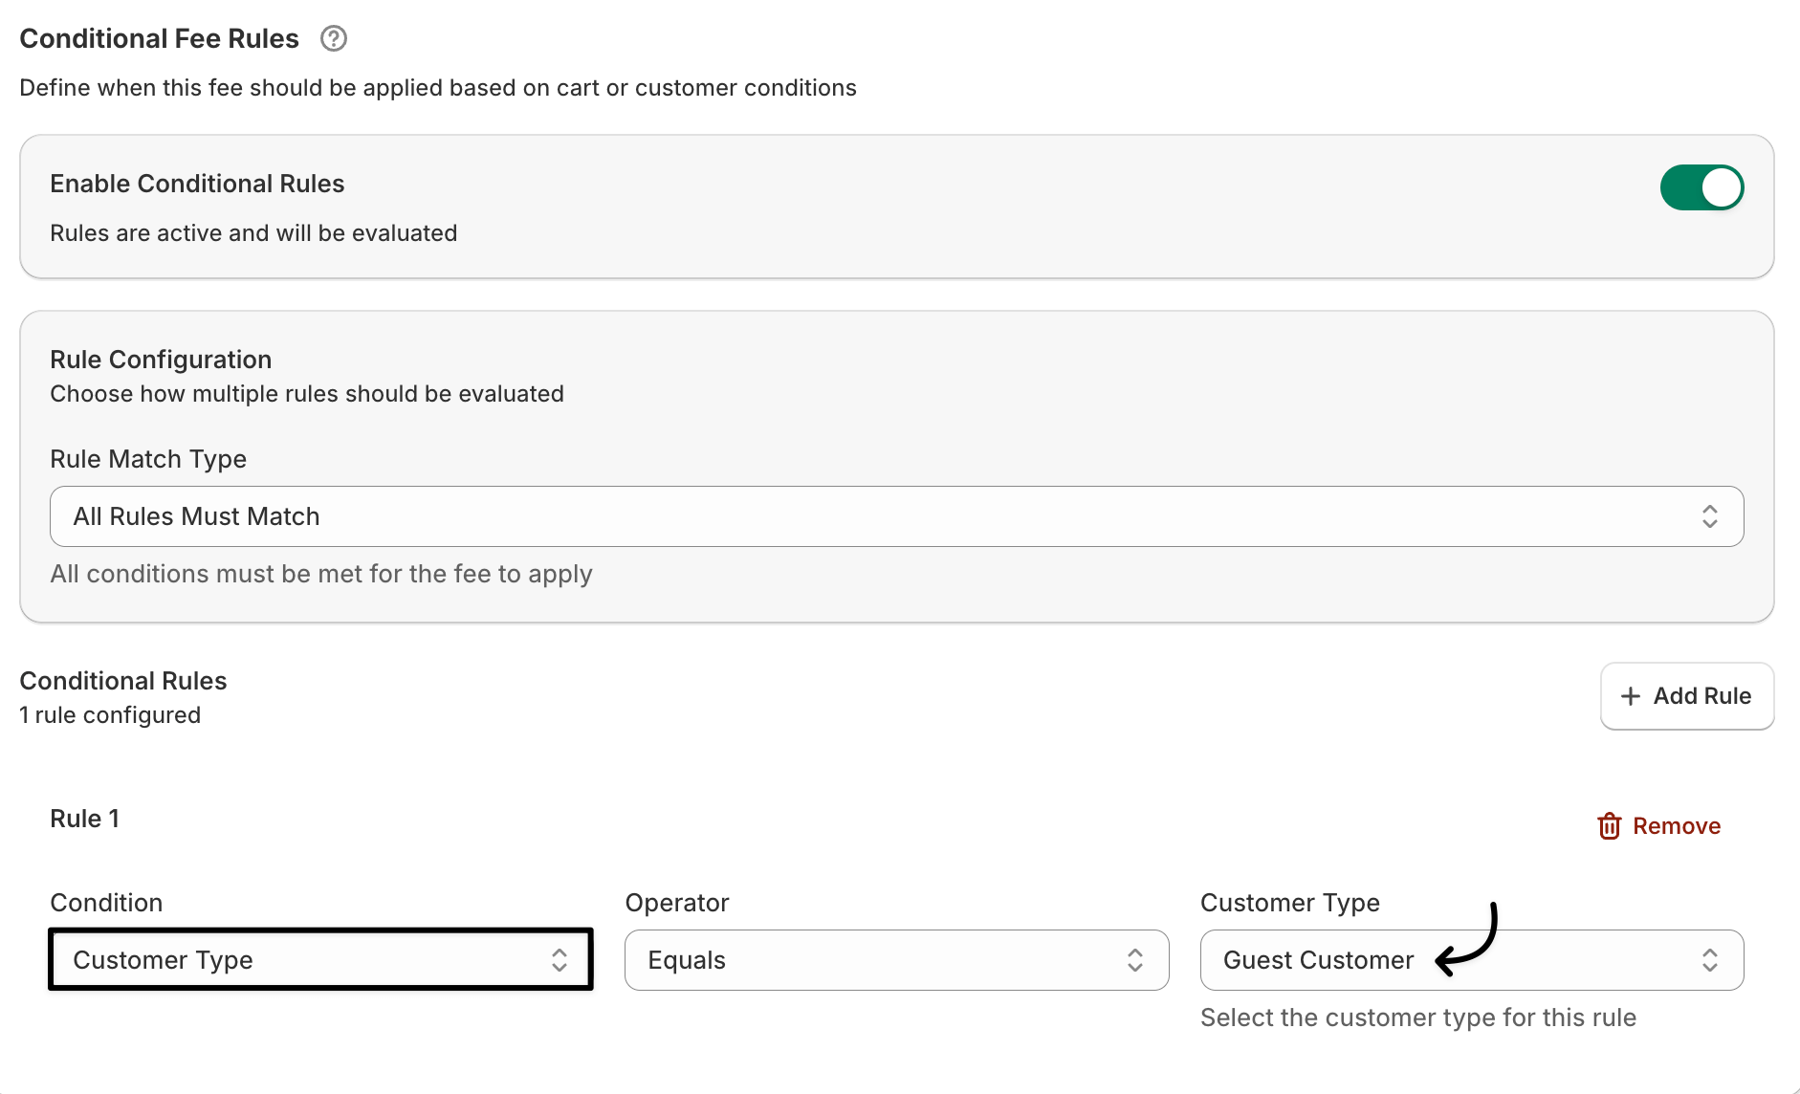Click the '1 rule configured' text
Viewport: 1800px width, 1094px height.
coord(110,715)
